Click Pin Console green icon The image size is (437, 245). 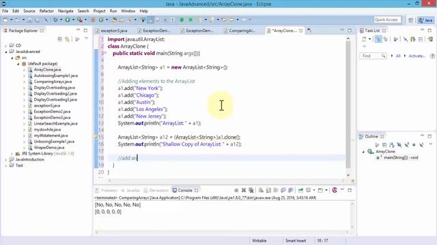(x=300, y=191)
